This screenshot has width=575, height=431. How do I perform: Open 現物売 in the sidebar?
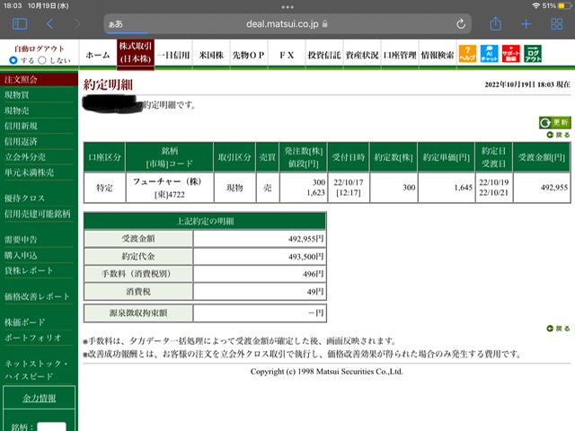[x=17, y=110]
